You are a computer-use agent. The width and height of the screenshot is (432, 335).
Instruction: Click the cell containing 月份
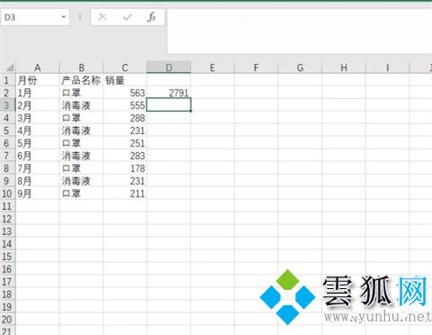tap(37, 80)
